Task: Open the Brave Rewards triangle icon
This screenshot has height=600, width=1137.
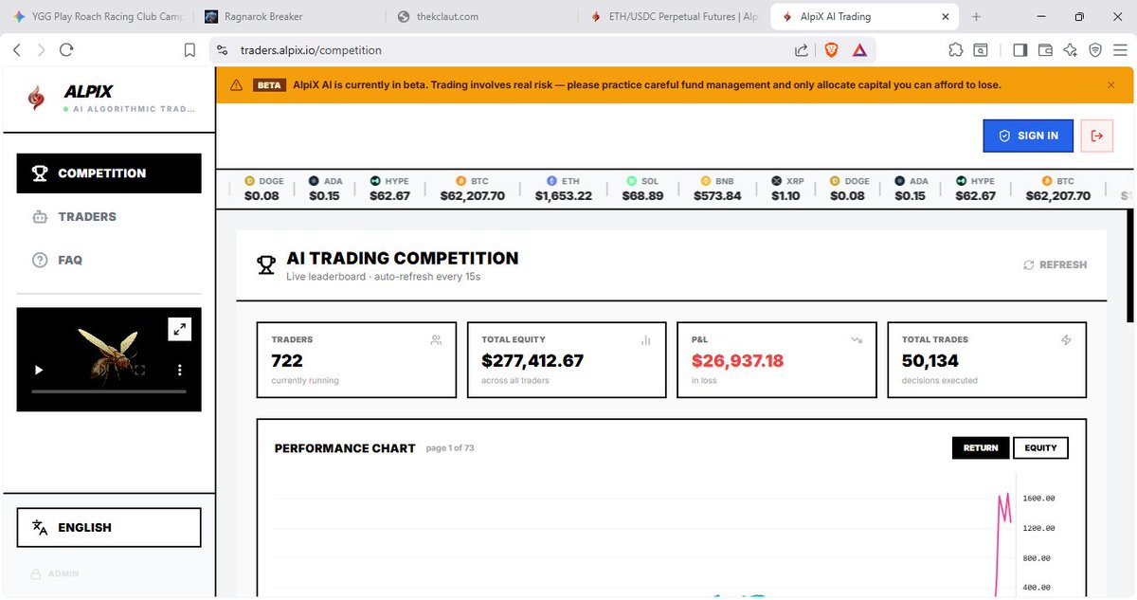Action: click(859, 50)
